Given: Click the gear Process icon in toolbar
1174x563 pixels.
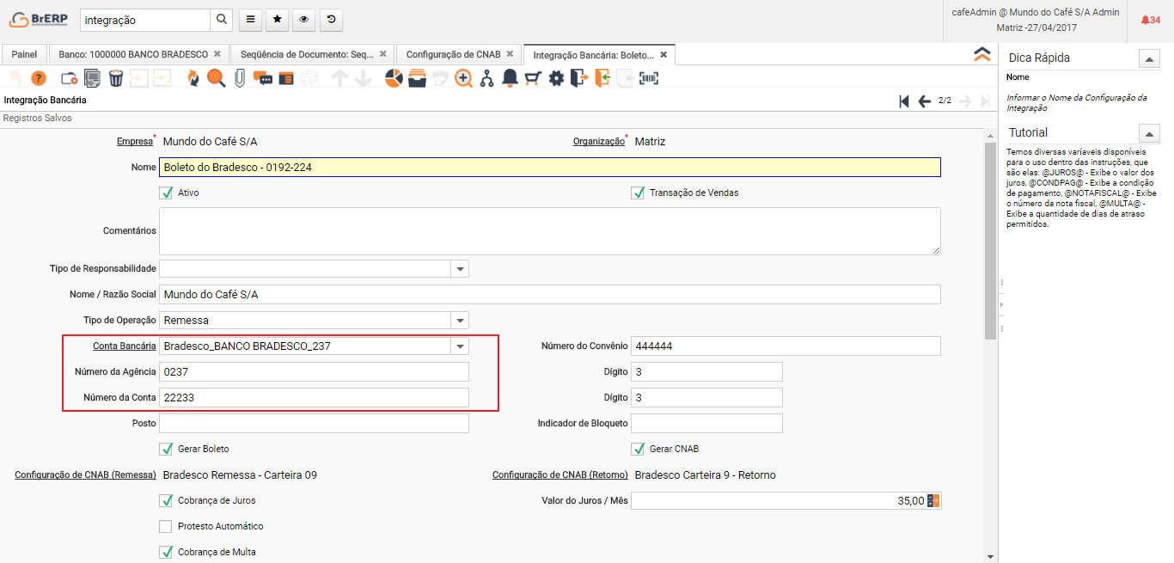Looking at the screenshot, I should pos(556,78).
